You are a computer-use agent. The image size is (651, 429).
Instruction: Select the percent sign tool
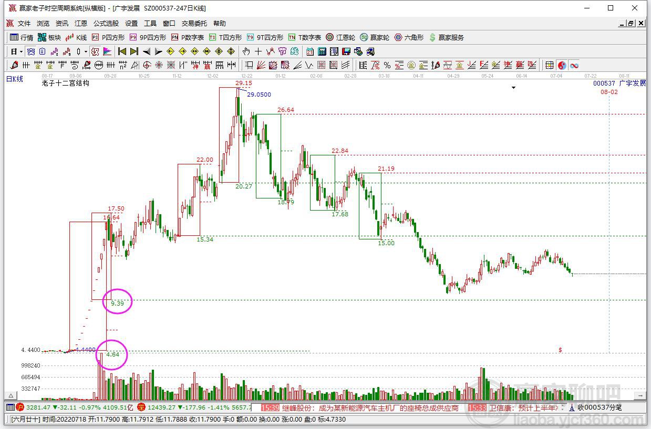387,65
